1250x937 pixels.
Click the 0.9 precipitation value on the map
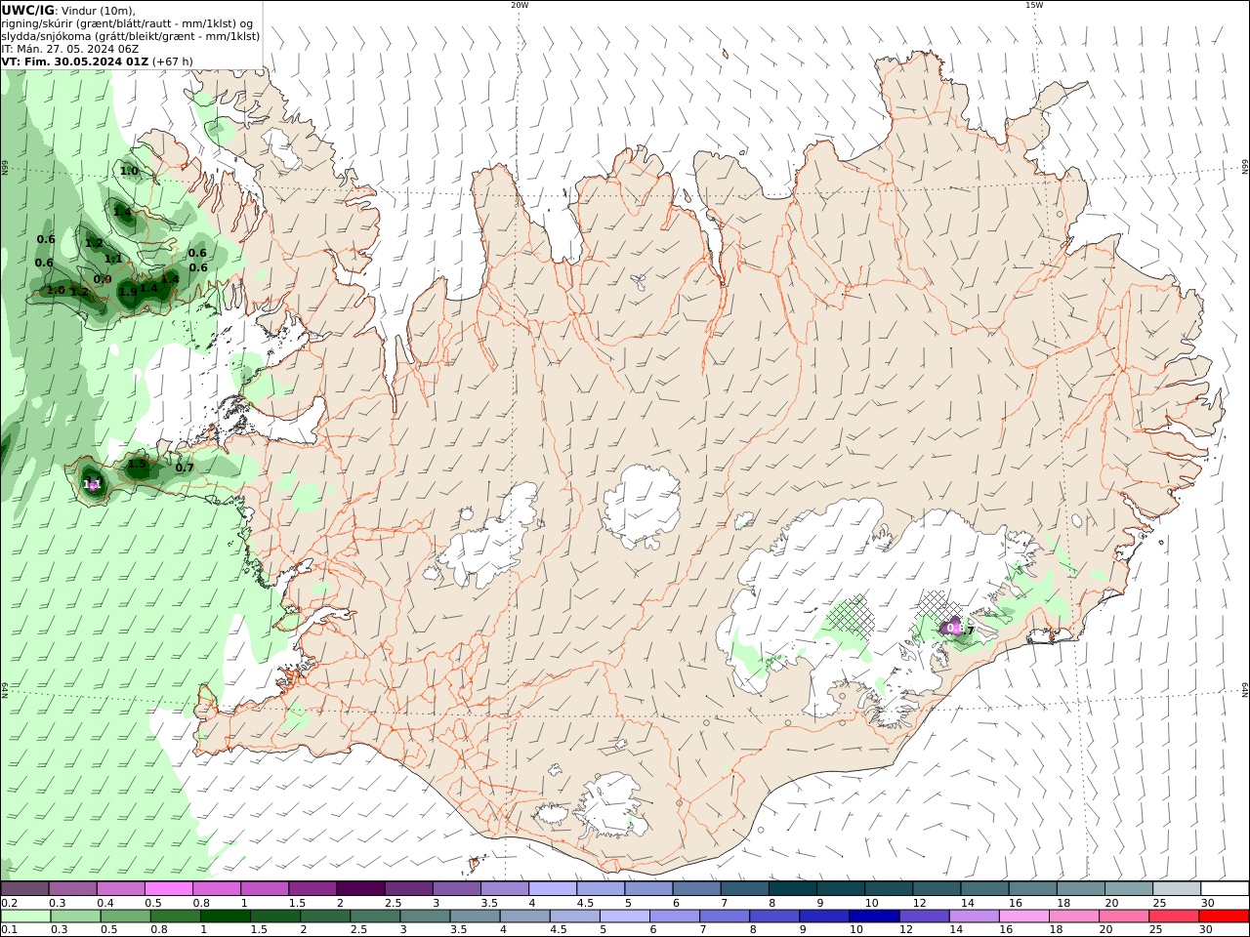click(x=103, y=279)
